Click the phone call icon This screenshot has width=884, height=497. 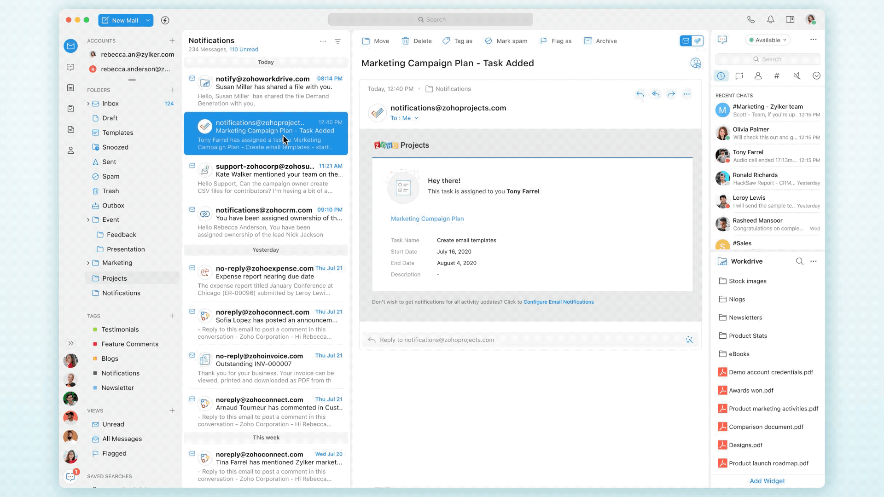[x=751, y=19]
